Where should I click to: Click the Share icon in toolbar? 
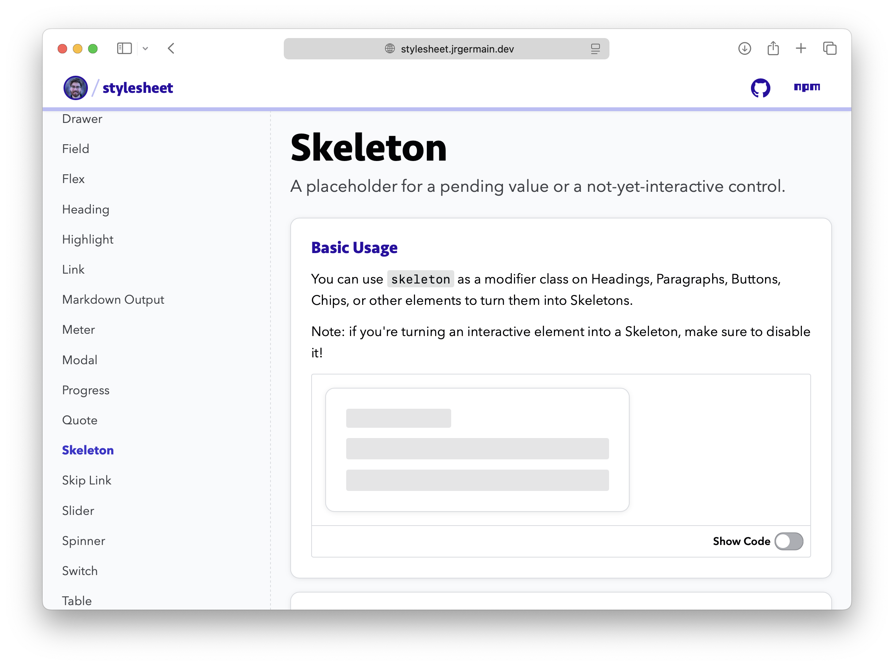tap(773, 48)
